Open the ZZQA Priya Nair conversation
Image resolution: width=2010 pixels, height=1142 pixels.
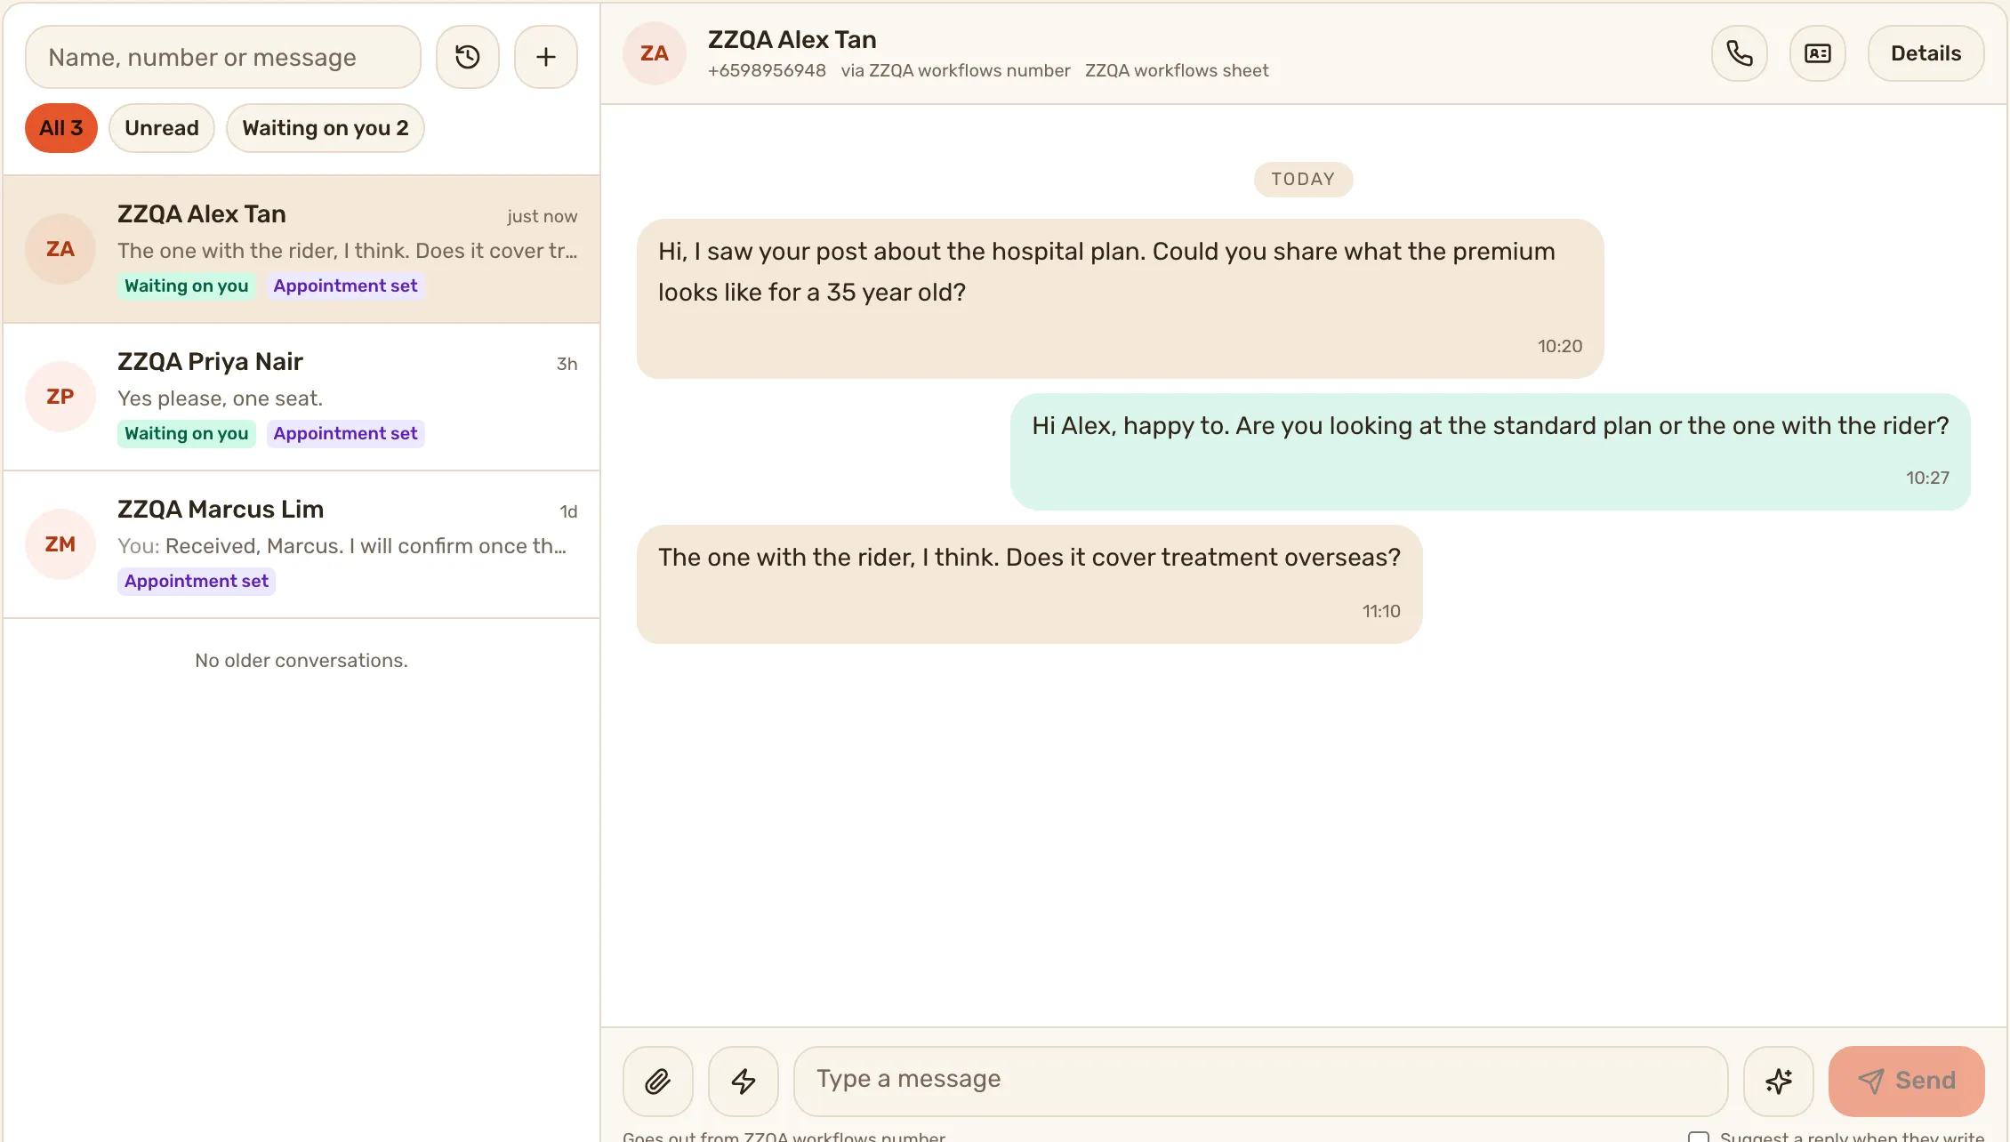(301, 397)
